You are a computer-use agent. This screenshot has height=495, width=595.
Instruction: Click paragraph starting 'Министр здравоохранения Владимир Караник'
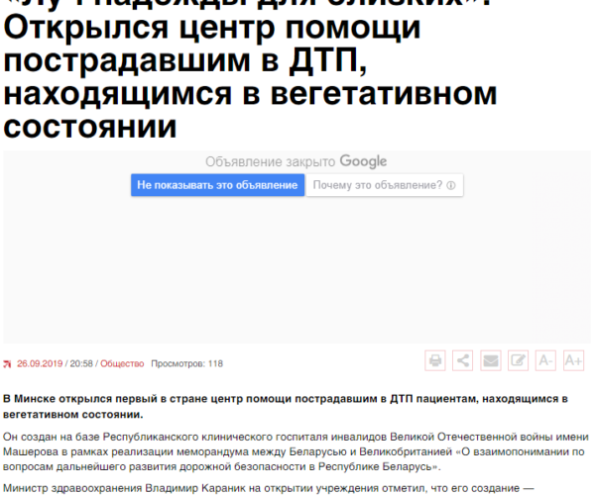(x=269, y=488)
